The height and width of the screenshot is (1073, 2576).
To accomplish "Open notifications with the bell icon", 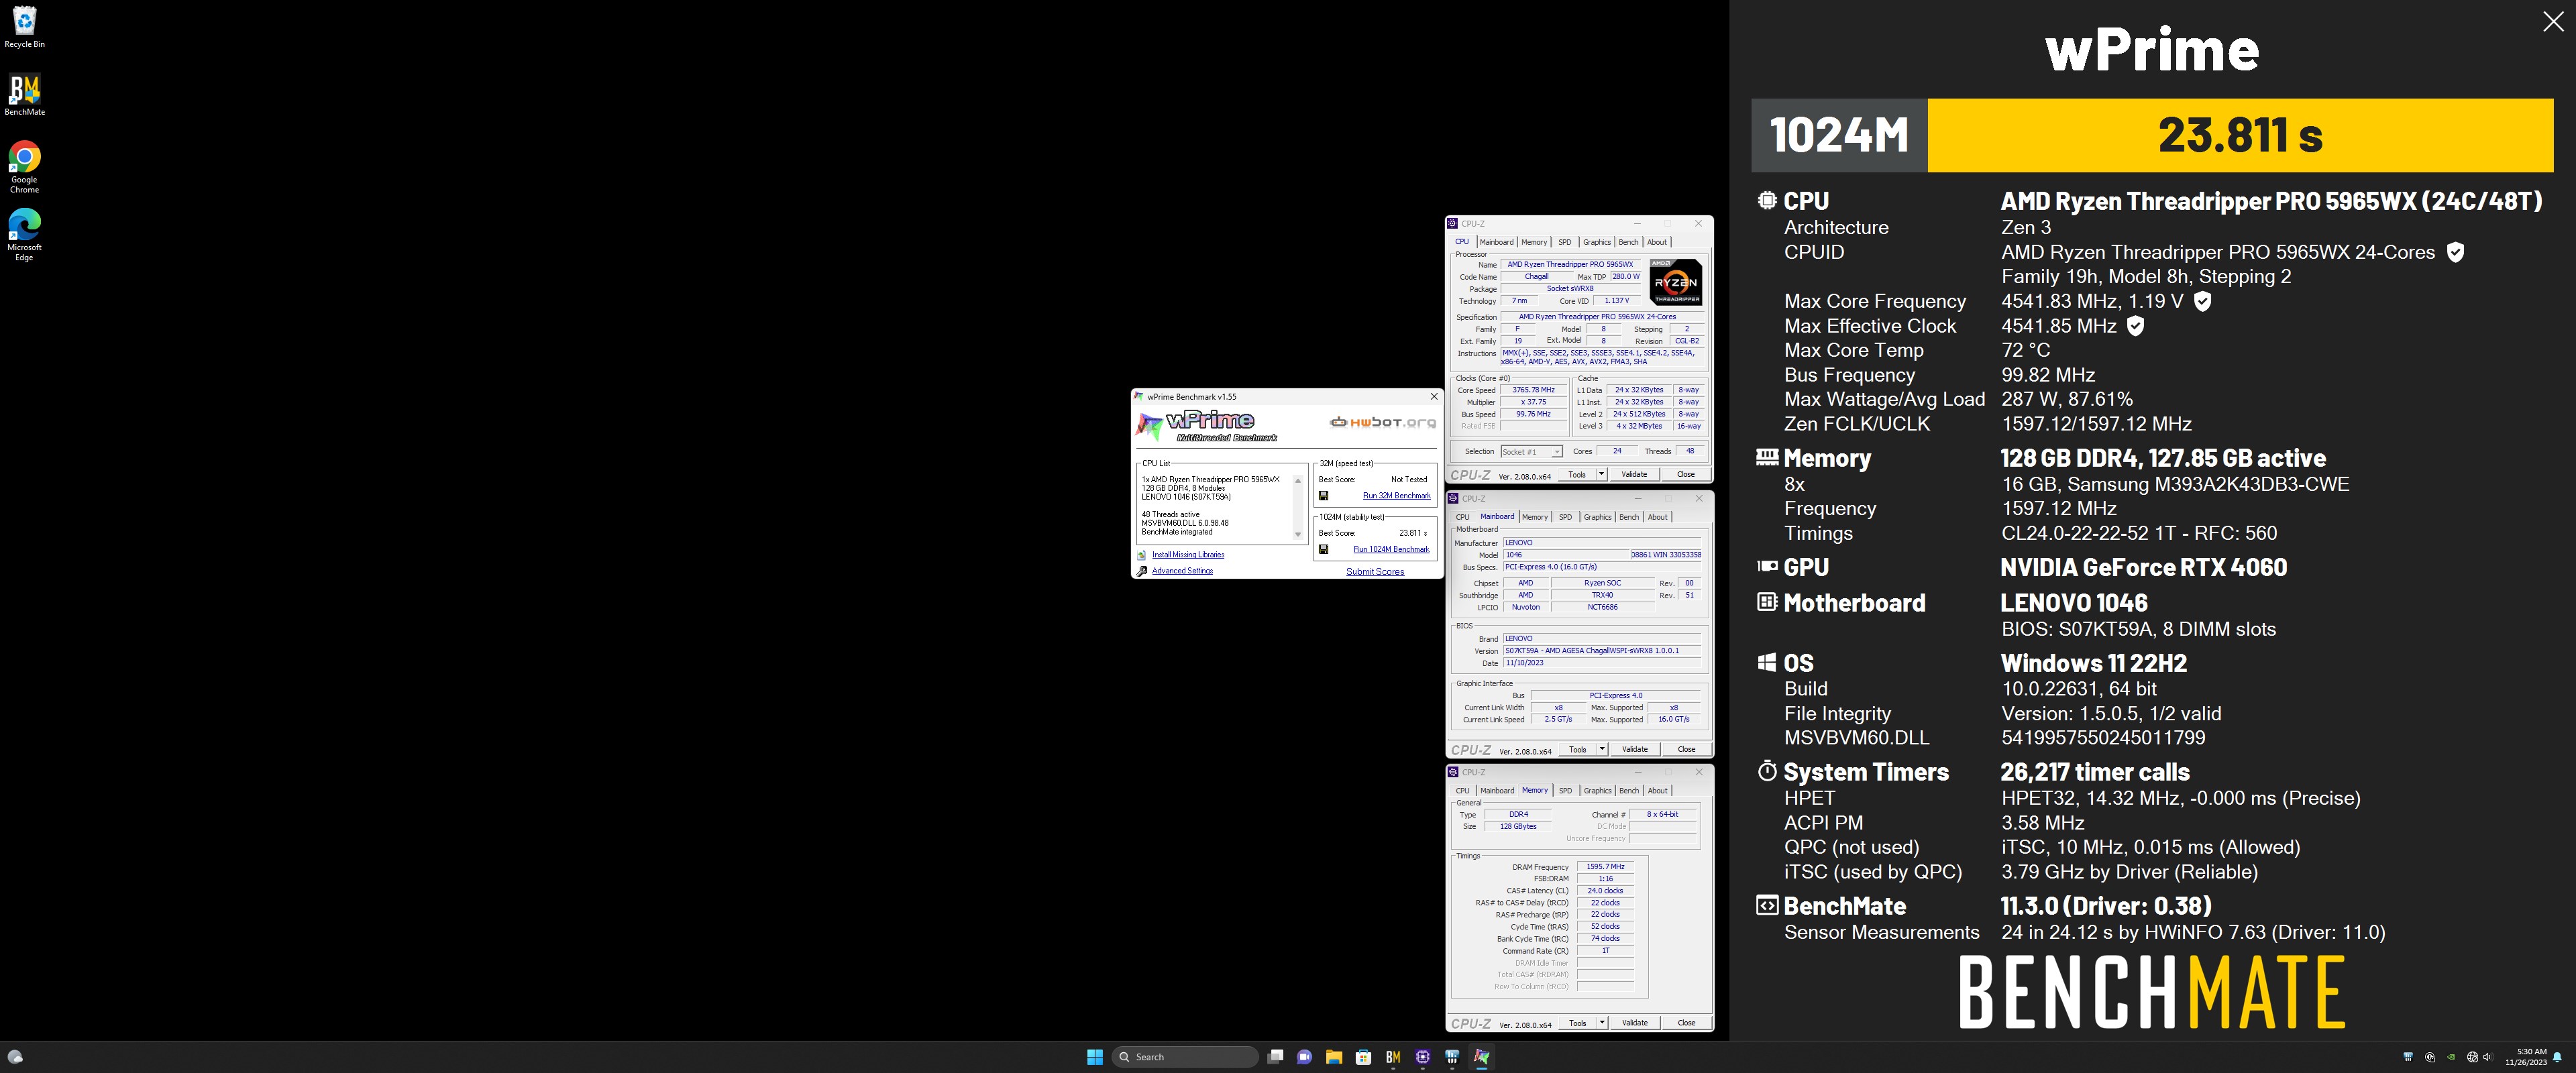I will 2557,1057.
